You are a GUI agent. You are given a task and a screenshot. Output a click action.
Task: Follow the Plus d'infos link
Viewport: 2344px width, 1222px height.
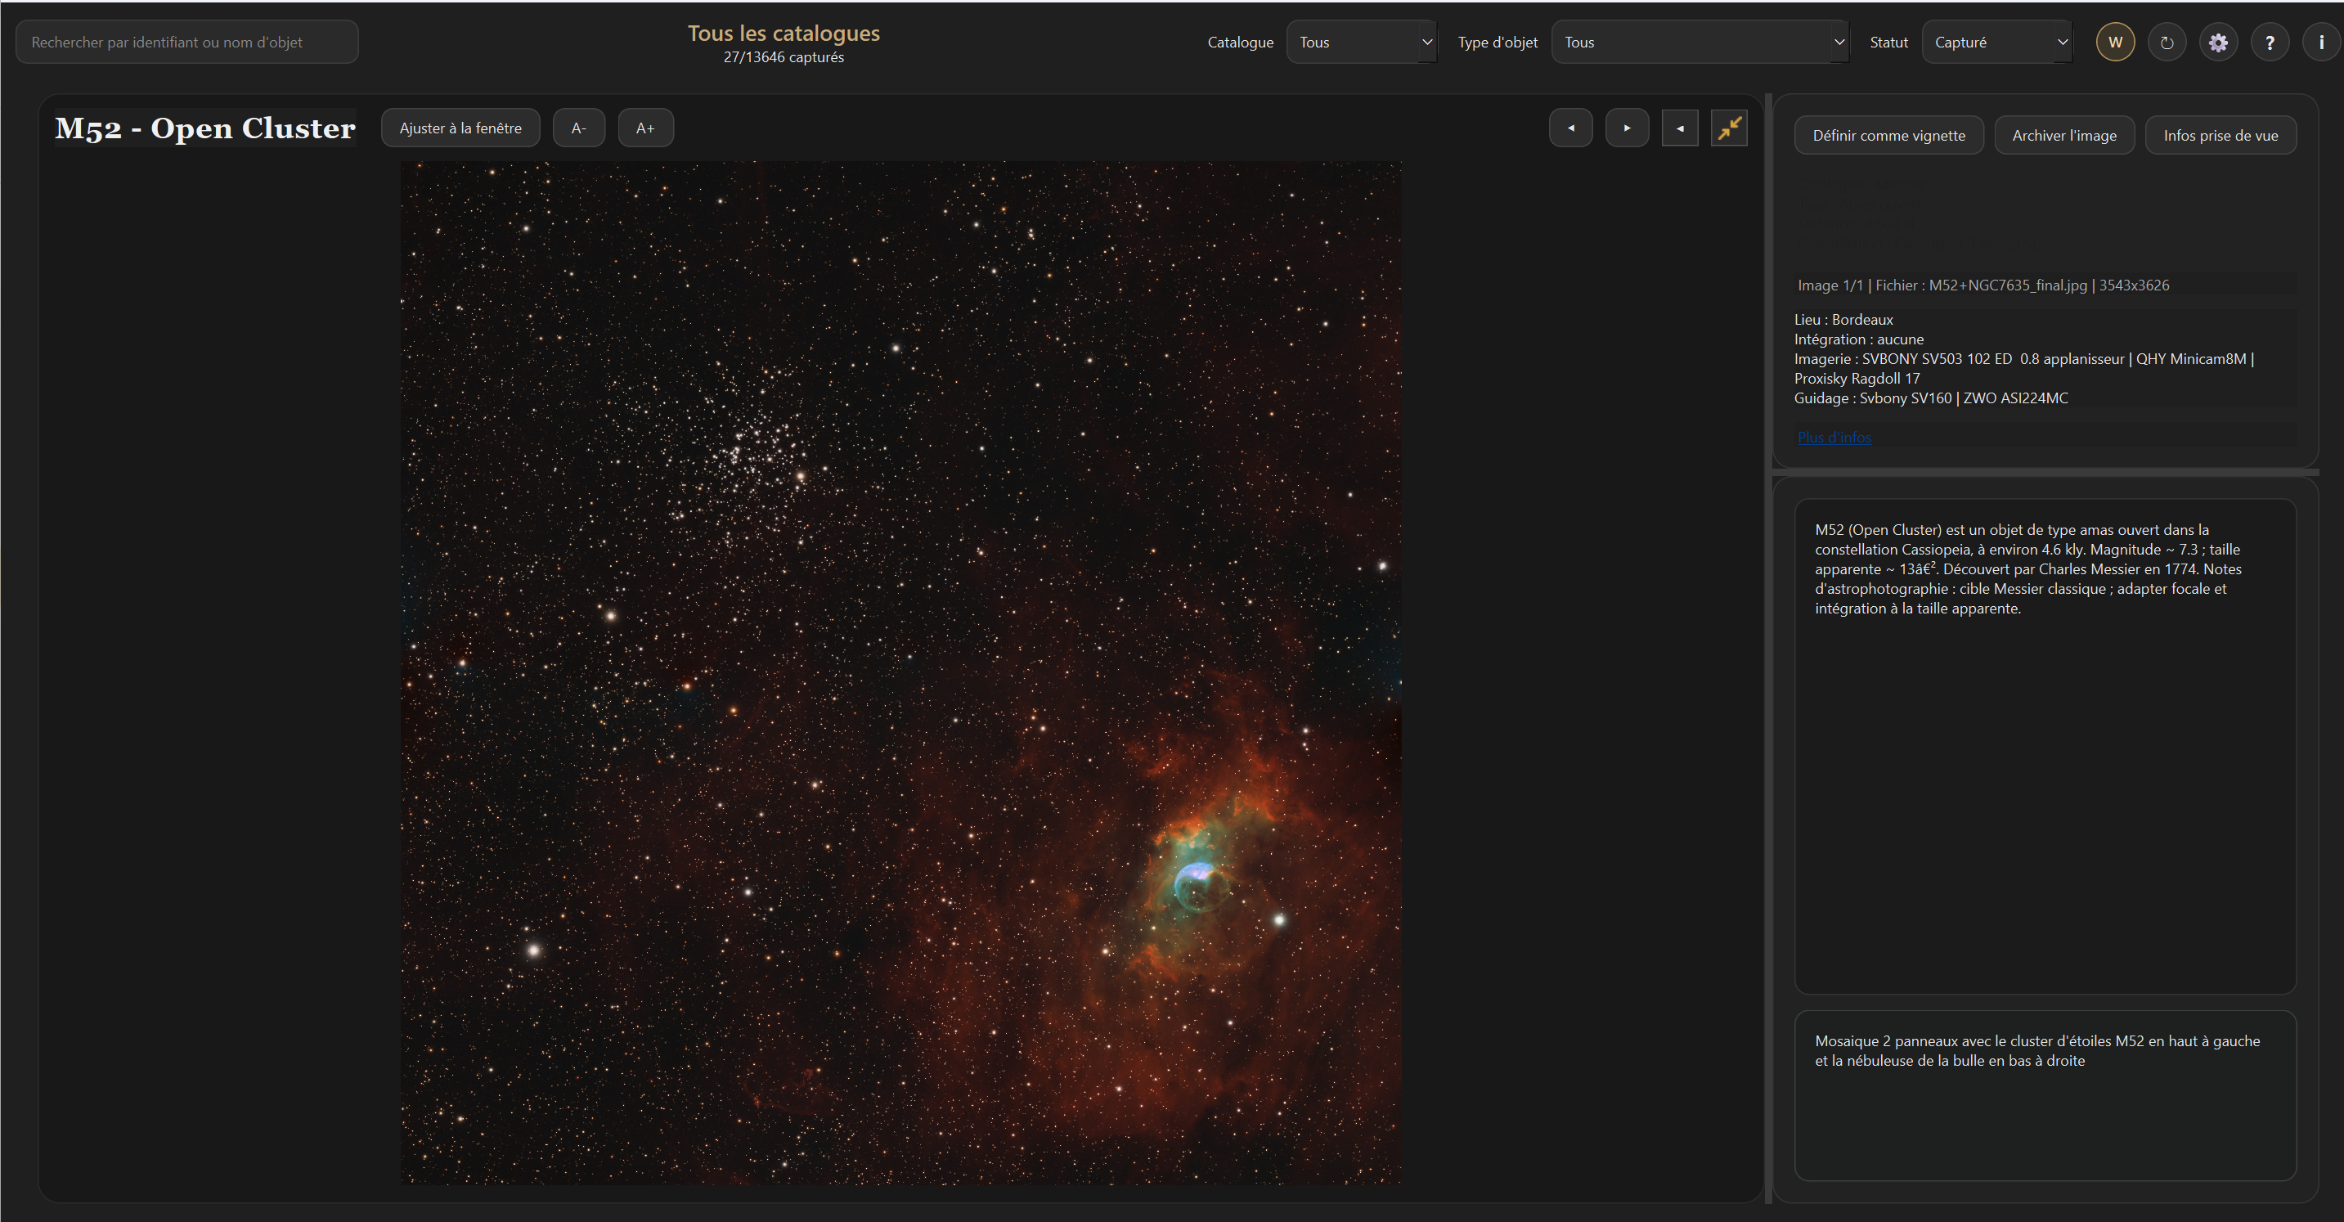[x=1834, y=438]
